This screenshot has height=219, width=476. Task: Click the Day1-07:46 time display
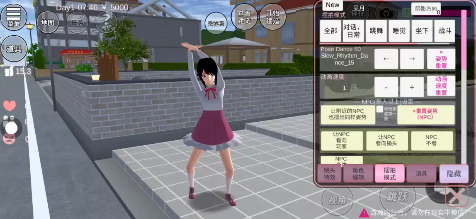click(78, 7)
